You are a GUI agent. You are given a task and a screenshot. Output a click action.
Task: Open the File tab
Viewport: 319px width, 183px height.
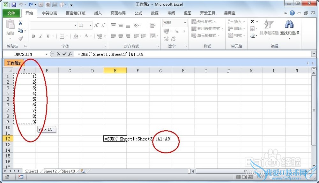[x=11, y=13]
